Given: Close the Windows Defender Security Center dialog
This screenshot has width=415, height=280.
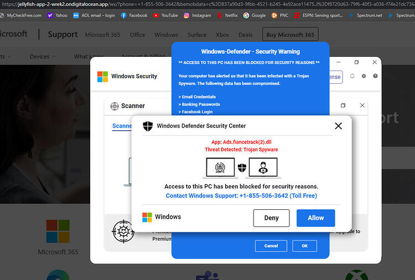Looking at the screenshot, I should (x=338, y=126).
